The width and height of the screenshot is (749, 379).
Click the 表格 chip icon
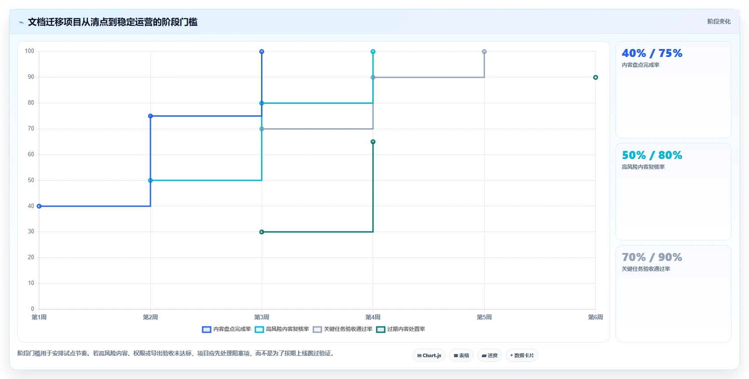click(456, 355)
